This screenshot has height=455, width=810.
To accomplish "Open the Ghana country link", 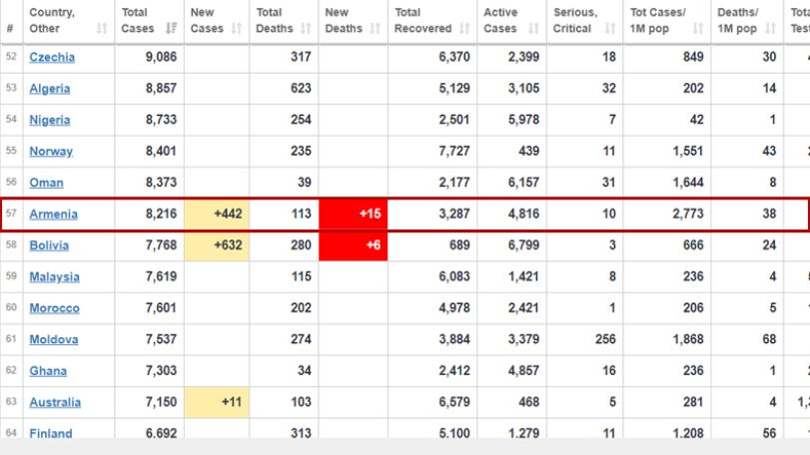I will 48,371.
